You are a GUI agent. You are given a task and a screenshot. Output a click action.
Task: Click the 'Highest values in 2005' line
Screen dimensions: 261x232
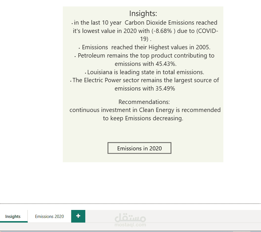click(x=145, y=47)
